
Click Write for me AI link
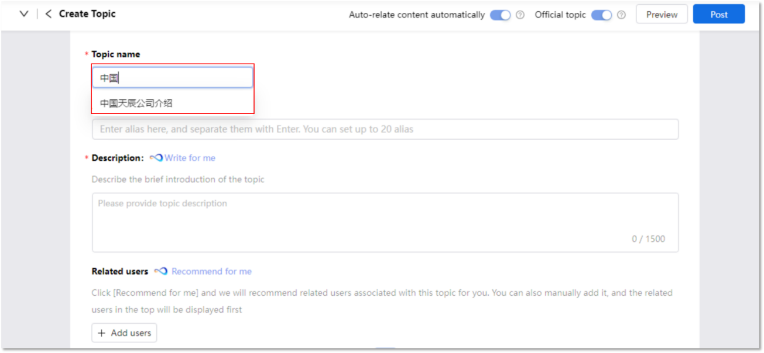point(190,158)
